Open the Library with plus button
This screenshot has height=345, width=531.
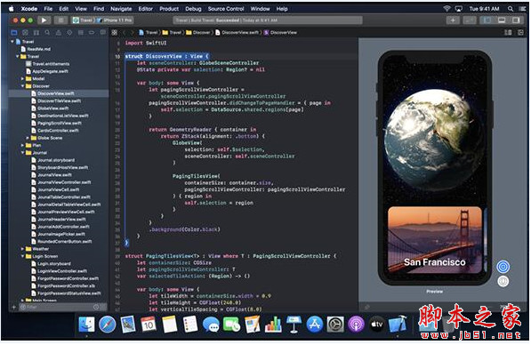(453, 20)
